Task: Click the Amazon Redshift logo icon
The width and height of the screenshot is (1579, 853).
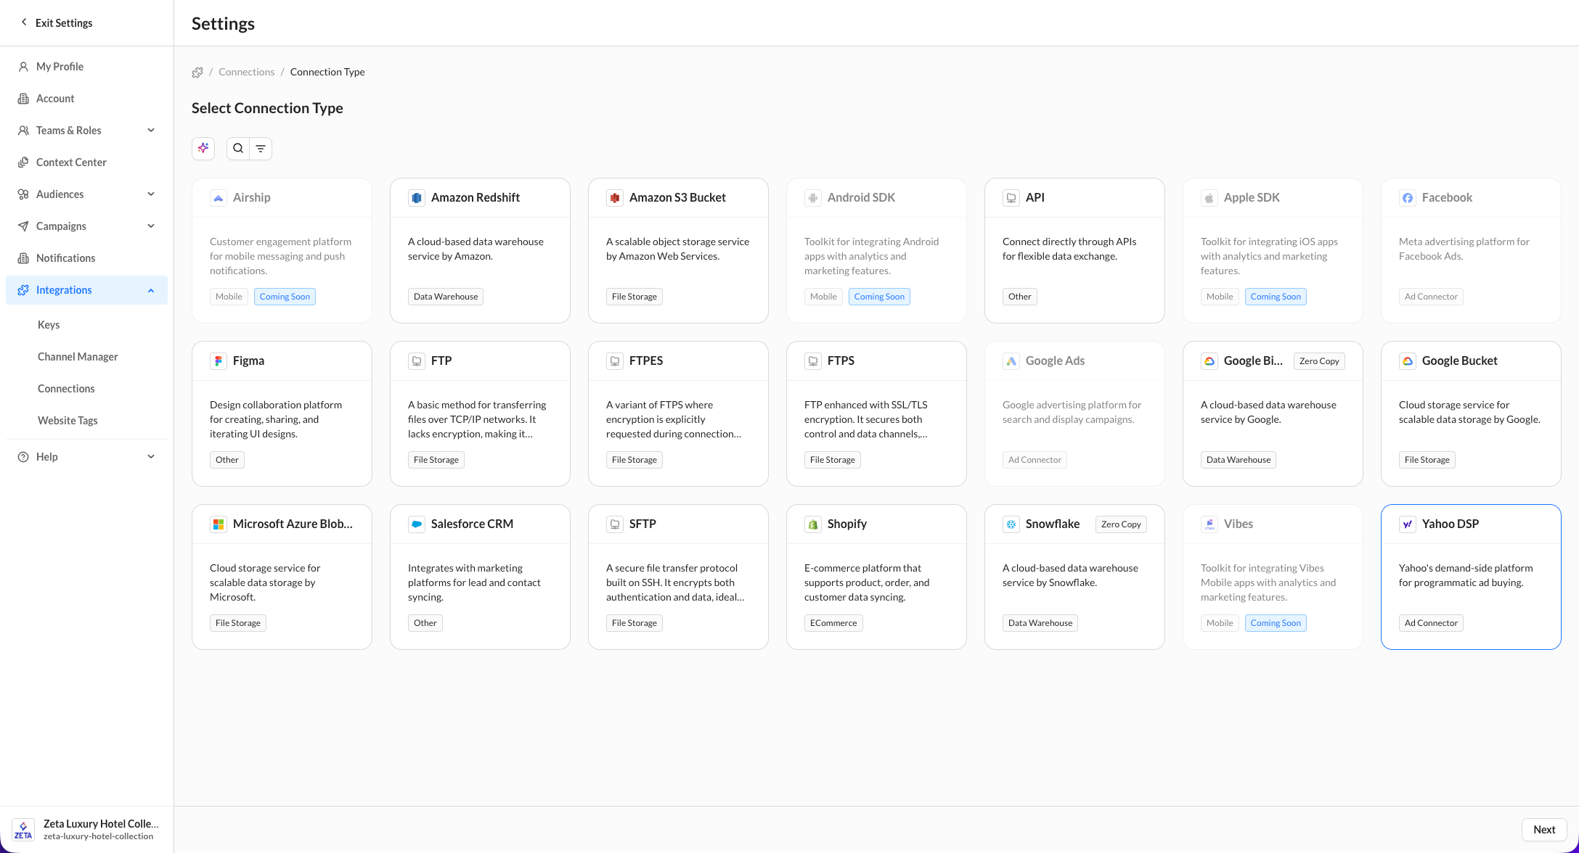Action: [417, 198]
